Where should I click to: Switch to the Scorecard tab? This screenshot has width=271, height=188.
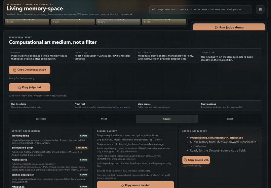click(41, 119)
